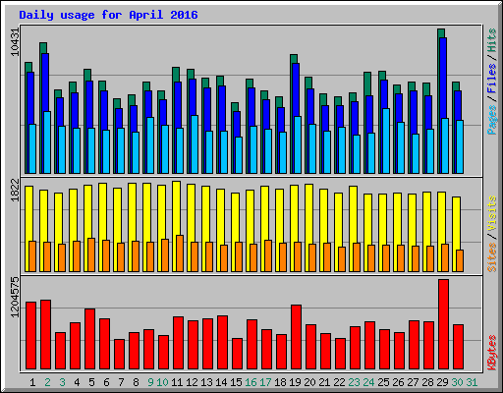503x393 pixels.
Task: Click day 6 on the x-axis
Action: (x=106, y=382)
